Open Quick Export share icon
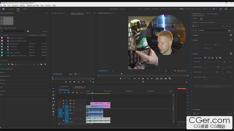Screen dimensions: 234x131 pos(220,9)
